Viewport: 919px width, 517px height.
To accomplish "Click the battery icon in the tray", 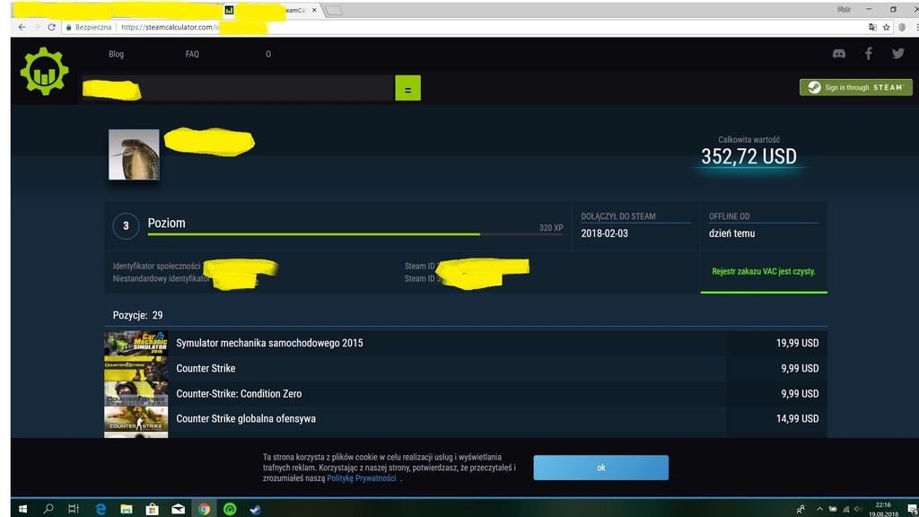I will (832, 509).
